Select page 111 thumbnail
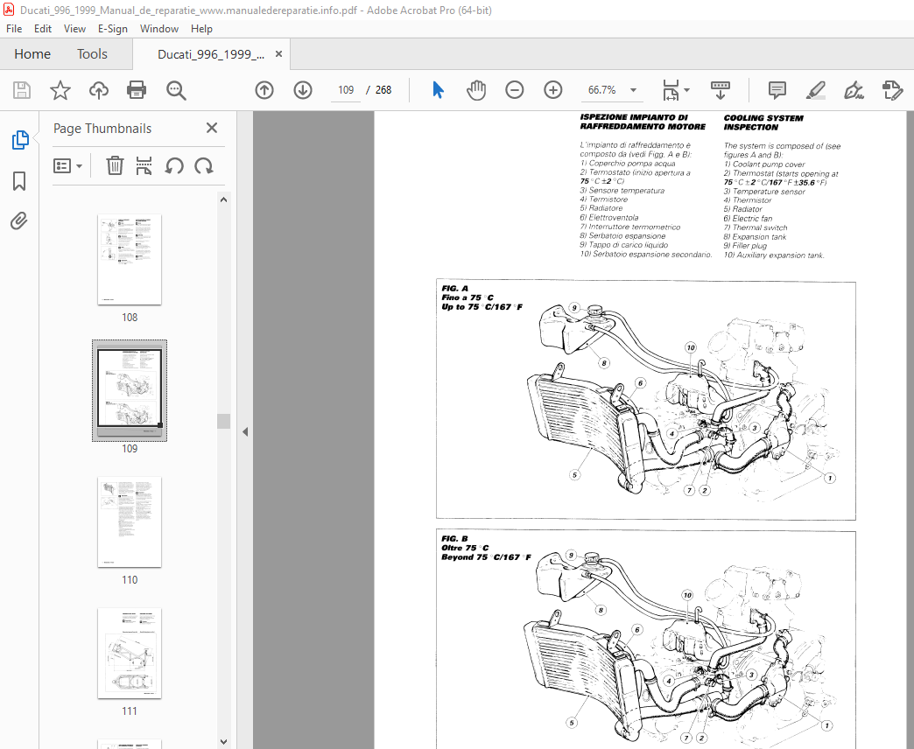 click(x=130, y=654)
